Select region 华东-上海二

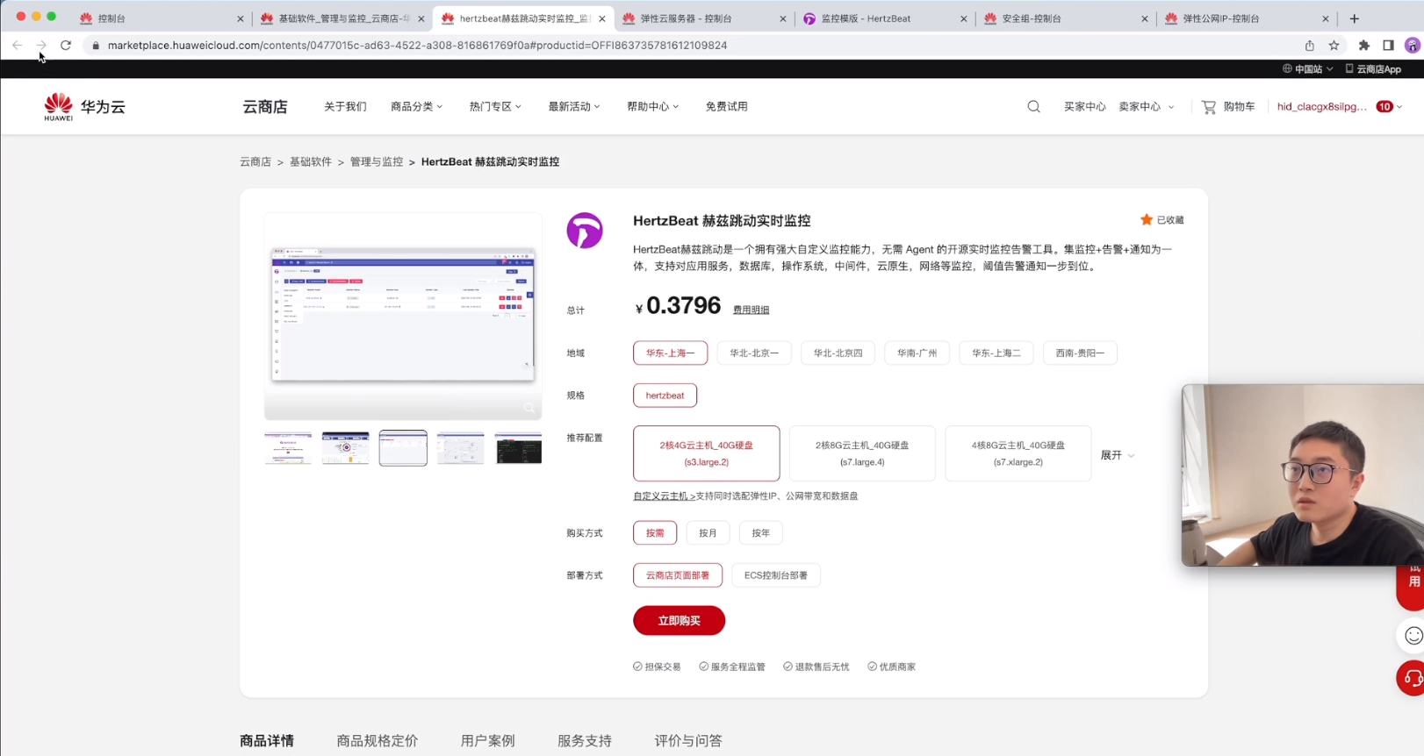[x=996, y=353]
